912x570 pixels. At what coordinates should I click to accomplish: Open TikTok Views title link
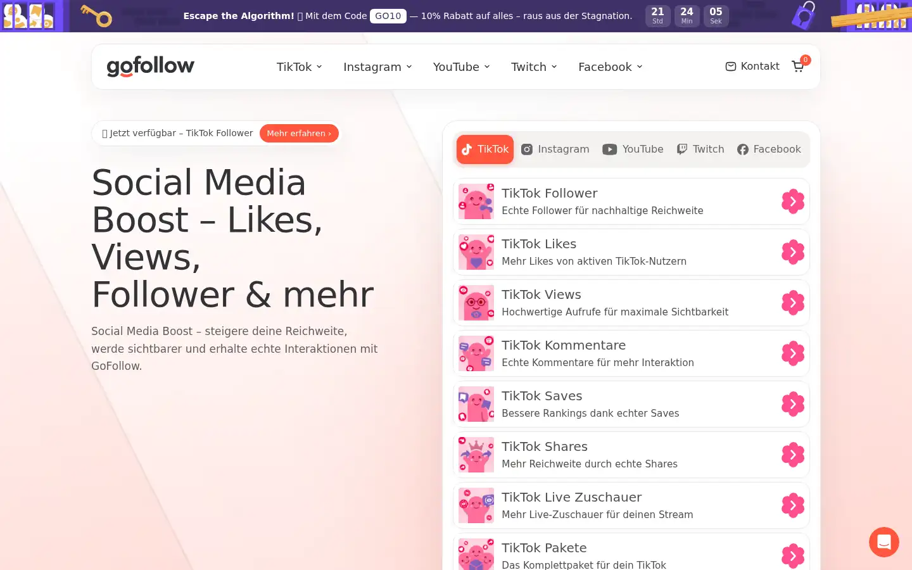(x=541, y=294)
